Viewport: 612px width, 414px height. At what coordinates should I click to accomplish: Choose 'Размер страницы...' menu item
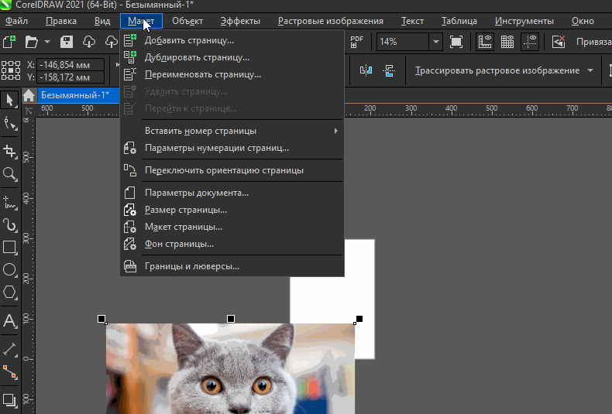pos(232,210)
